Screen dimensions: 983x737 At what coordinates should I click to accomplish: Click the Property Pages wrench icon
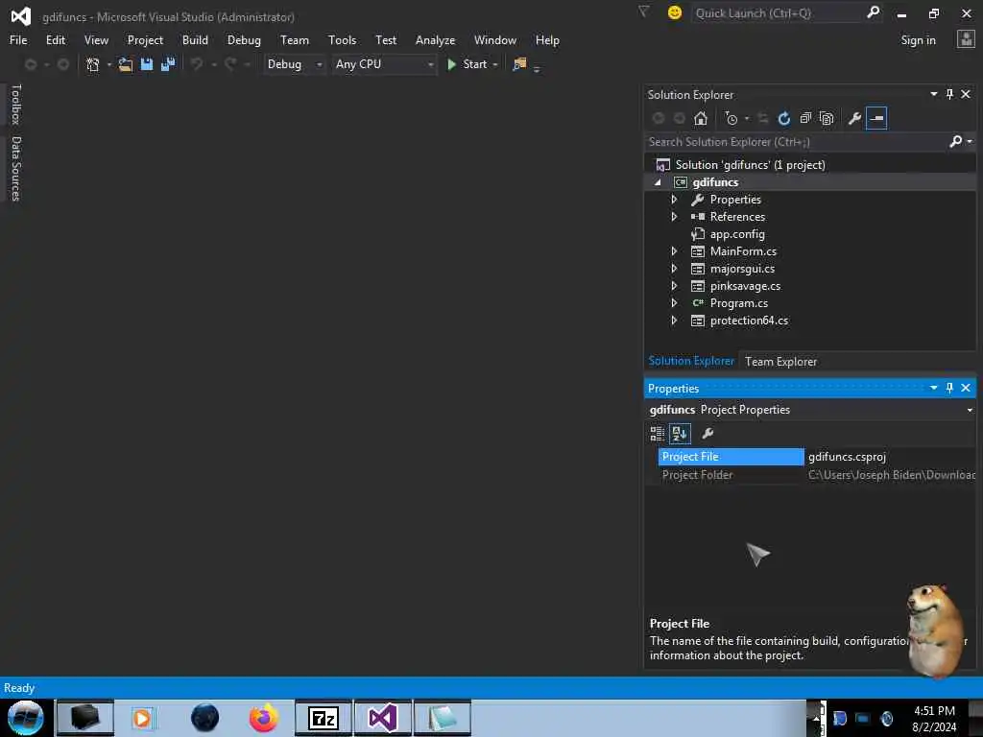(707, 433)
